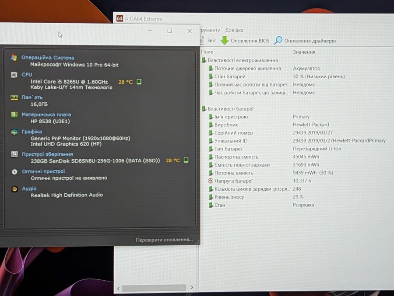The height and width of the screenshot is (296, 394).
Task: Open the Пам`ять section link
Action: [x=32, y=98]
